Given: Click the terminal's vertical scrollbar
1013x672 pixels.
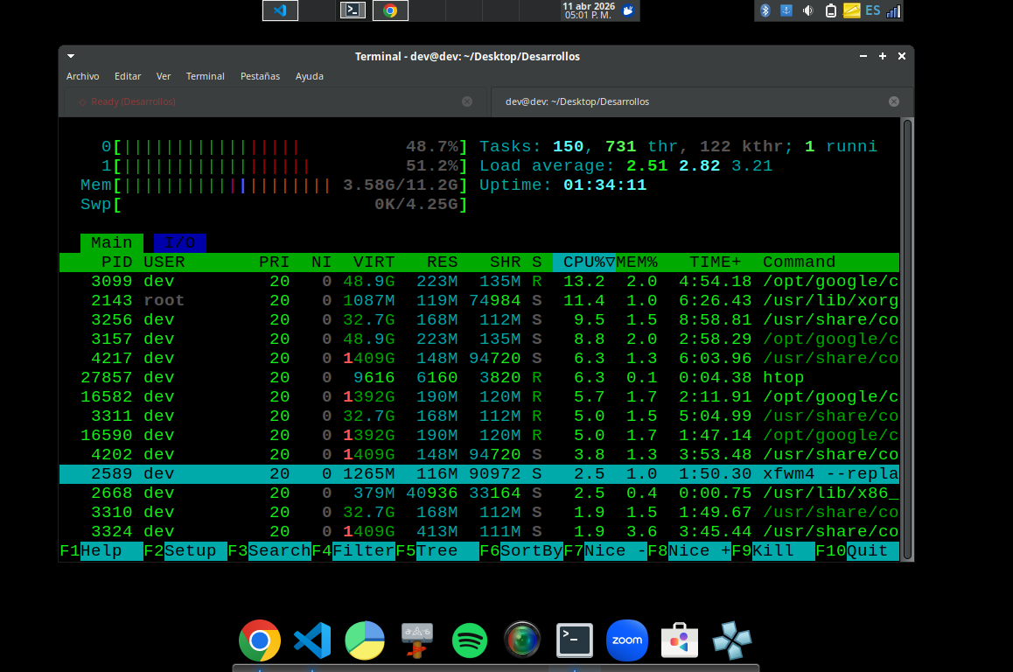Looking at the screenshot, I should [x=907, y=339].
